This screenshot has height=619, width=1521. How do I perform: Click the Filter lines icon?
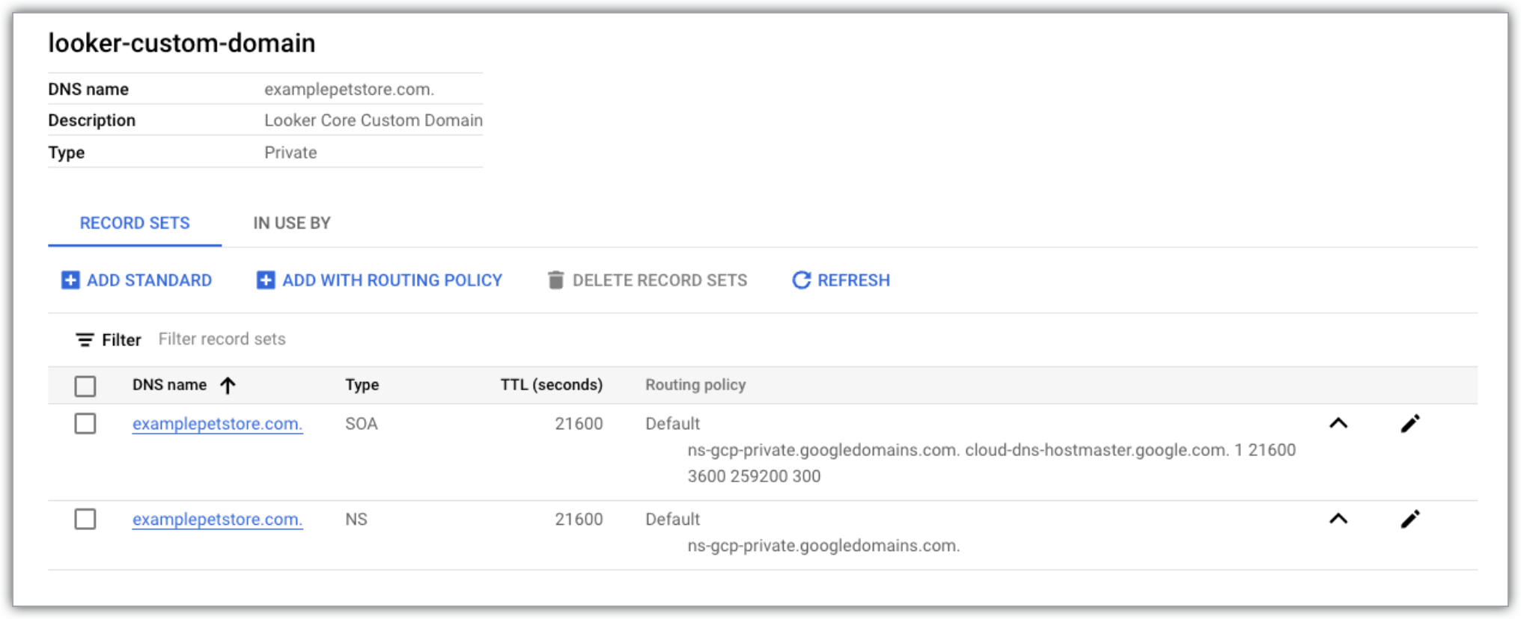(x=85, y=340)
